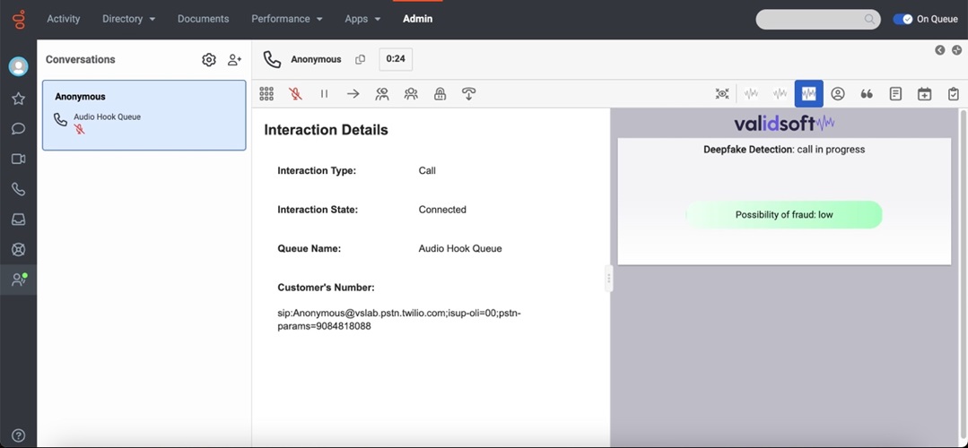Start secure pause with the lock icon
Viewport: 968px width, 448px height.
click(x=440, y=93)
